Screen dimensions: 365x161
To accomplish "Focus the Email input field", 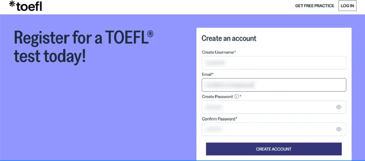I will click(x=274, y=85).
